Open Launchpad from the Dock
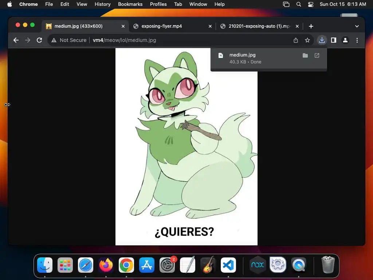 pyautogui.click(x=65, y=265)
